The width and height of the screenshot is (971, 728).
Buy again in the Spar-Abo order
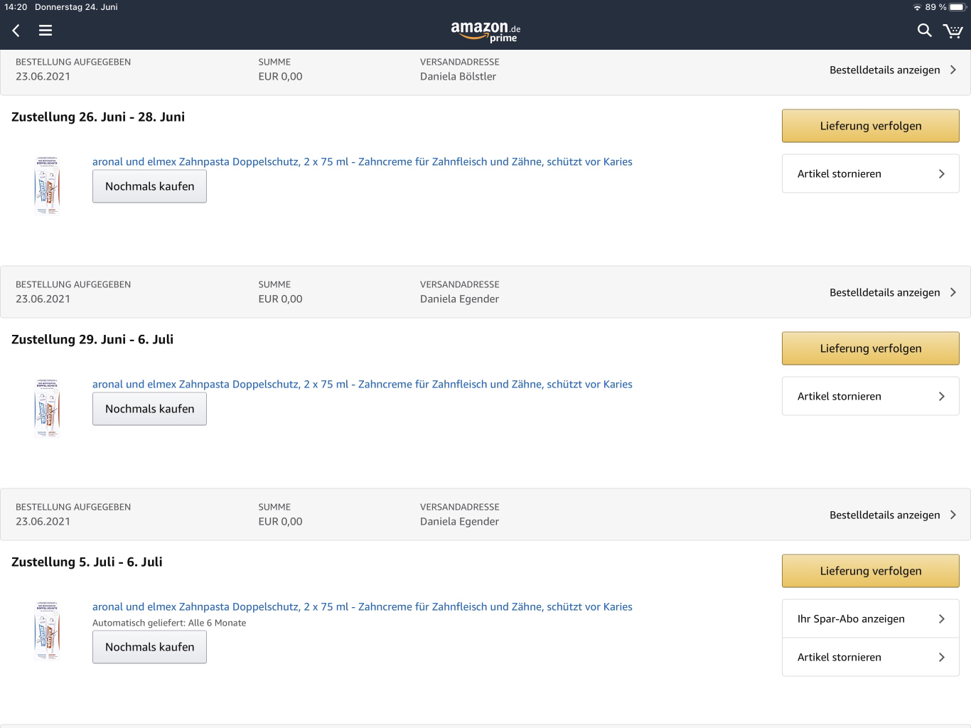point(149,647)
